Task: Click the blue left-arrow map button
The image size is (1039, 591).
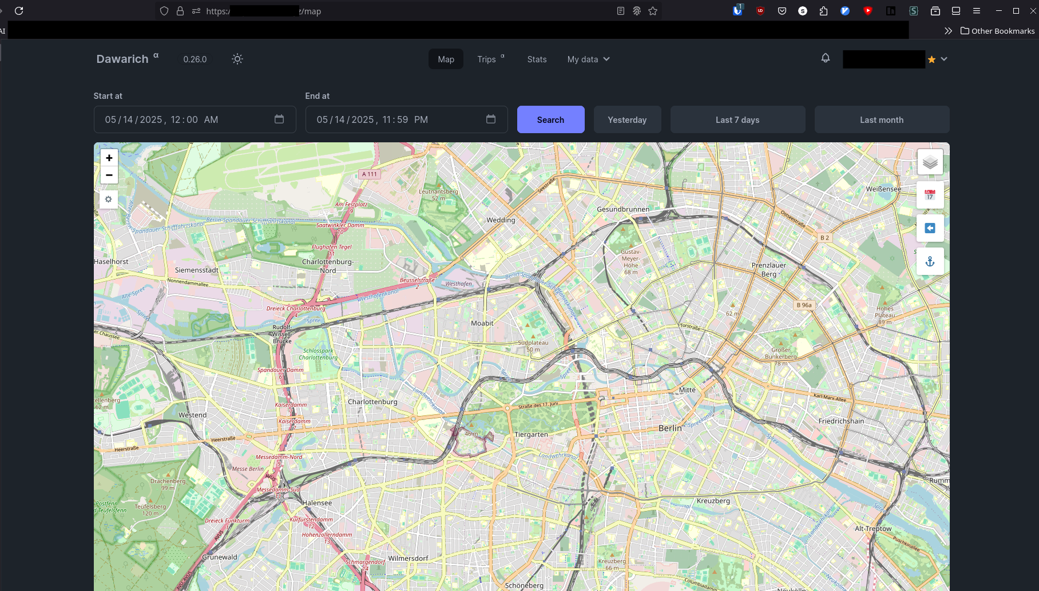Action: pos(930,228)
